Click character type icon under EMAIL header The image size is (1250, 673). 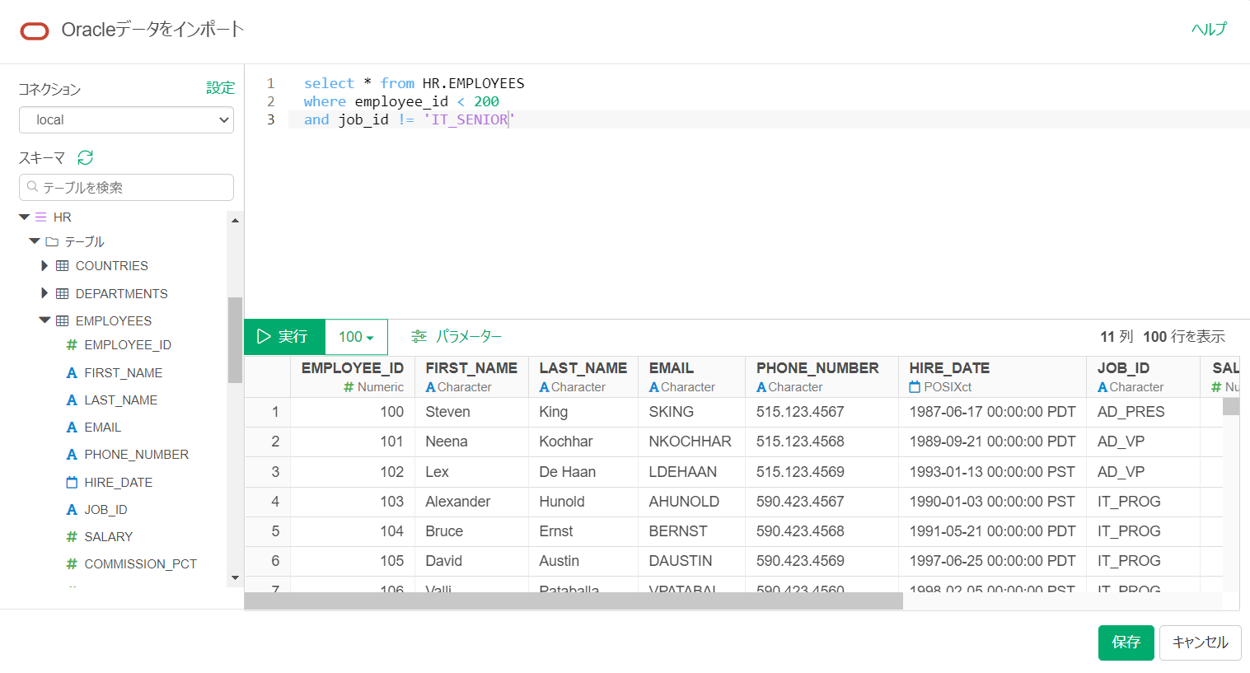click(653, 387)
